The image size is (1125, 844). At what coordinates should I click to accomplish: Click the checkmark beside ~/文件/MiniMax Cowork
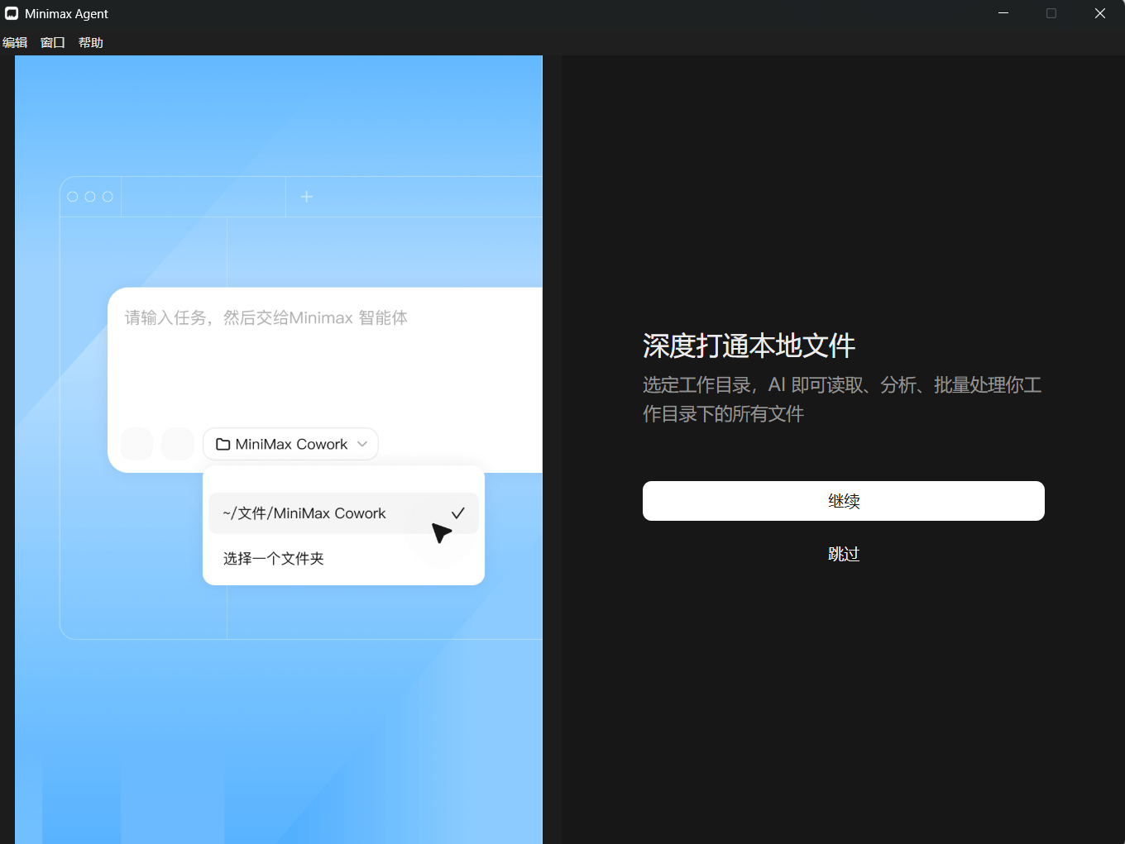[458, 513]
